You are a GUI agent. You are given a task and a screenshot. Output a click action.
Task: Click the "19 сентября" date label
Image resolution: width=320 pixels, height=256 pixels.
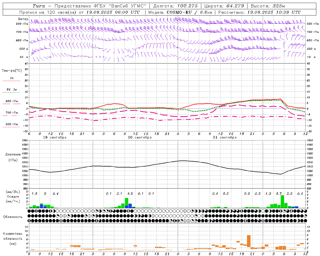point(55,137)
